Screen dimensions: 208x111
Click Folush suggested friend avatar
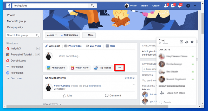click(145, 95)
